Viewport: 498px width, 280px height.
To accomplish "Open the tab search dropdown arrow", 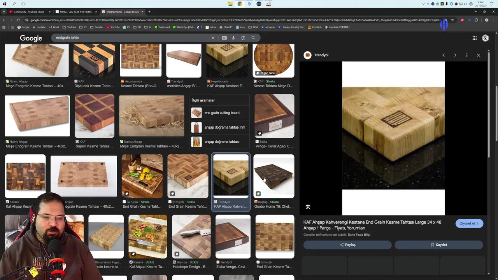I will click(x=4, y=12).
